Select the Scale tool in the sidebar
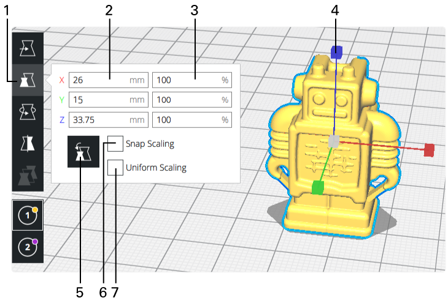Screen dimensions: 448x303 28,80
